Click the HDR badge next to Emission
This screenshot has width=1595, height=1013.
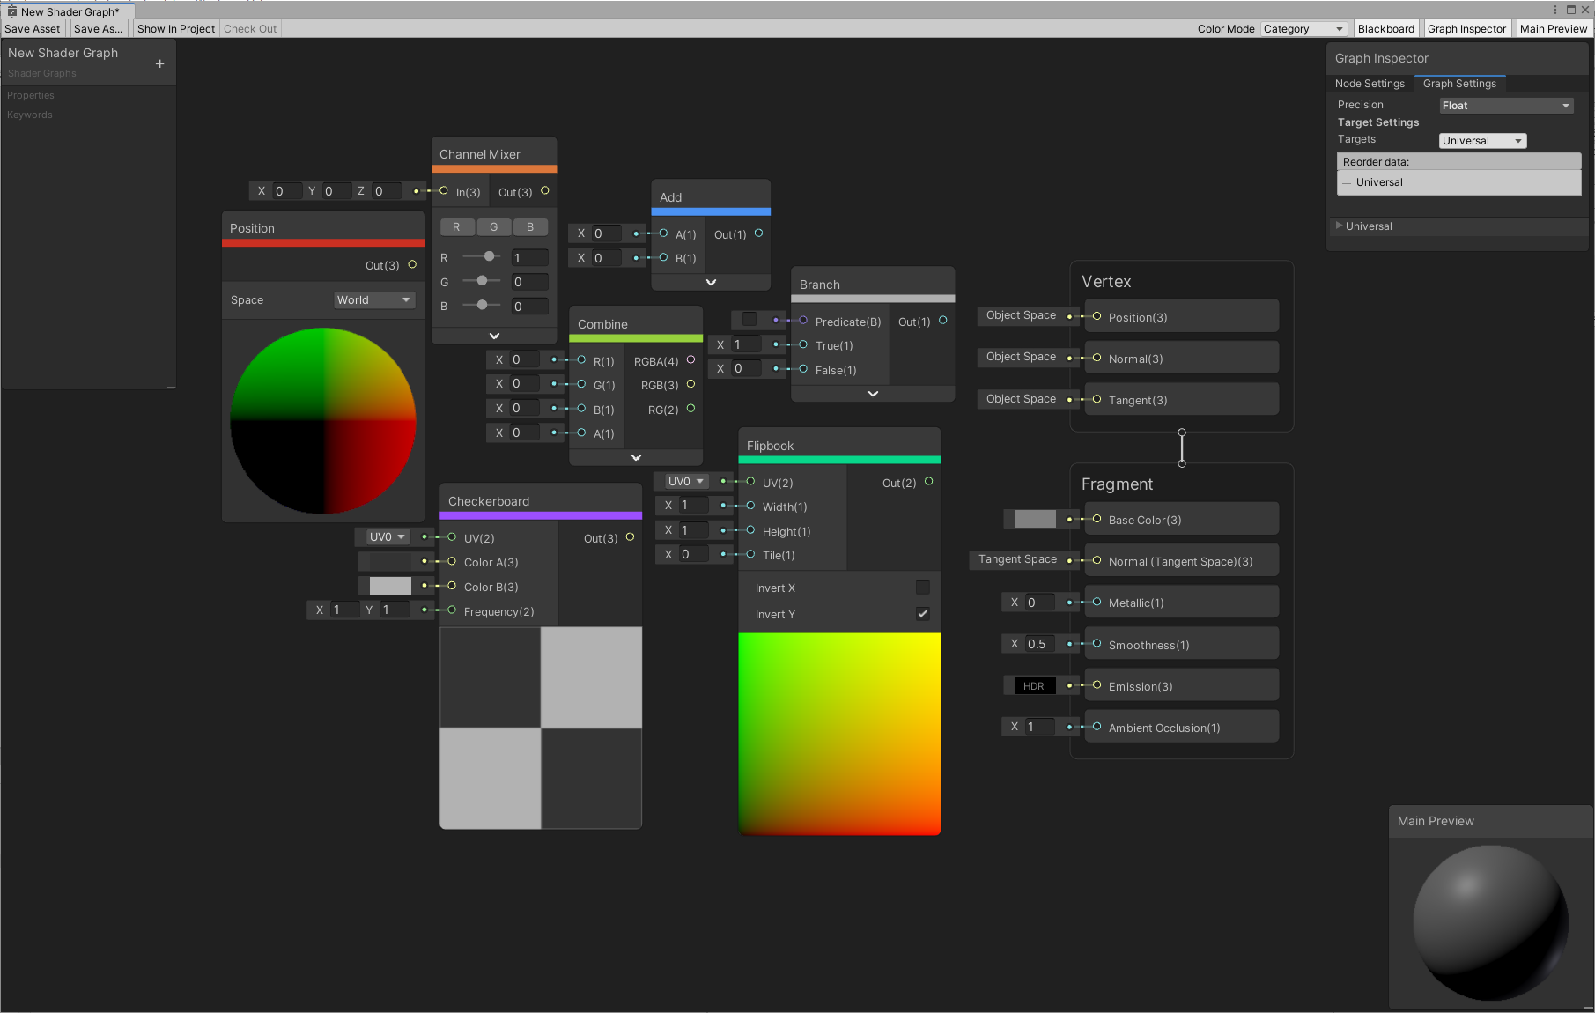point(1033,685)
